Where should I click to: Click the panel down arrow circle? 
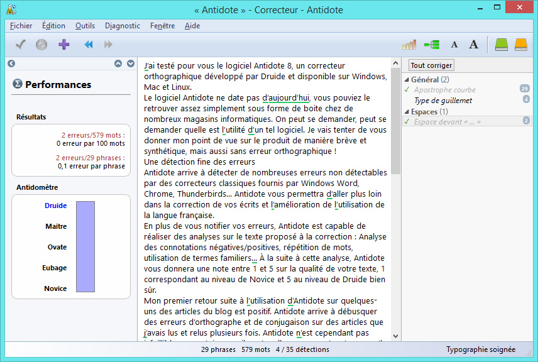(131, 63)
